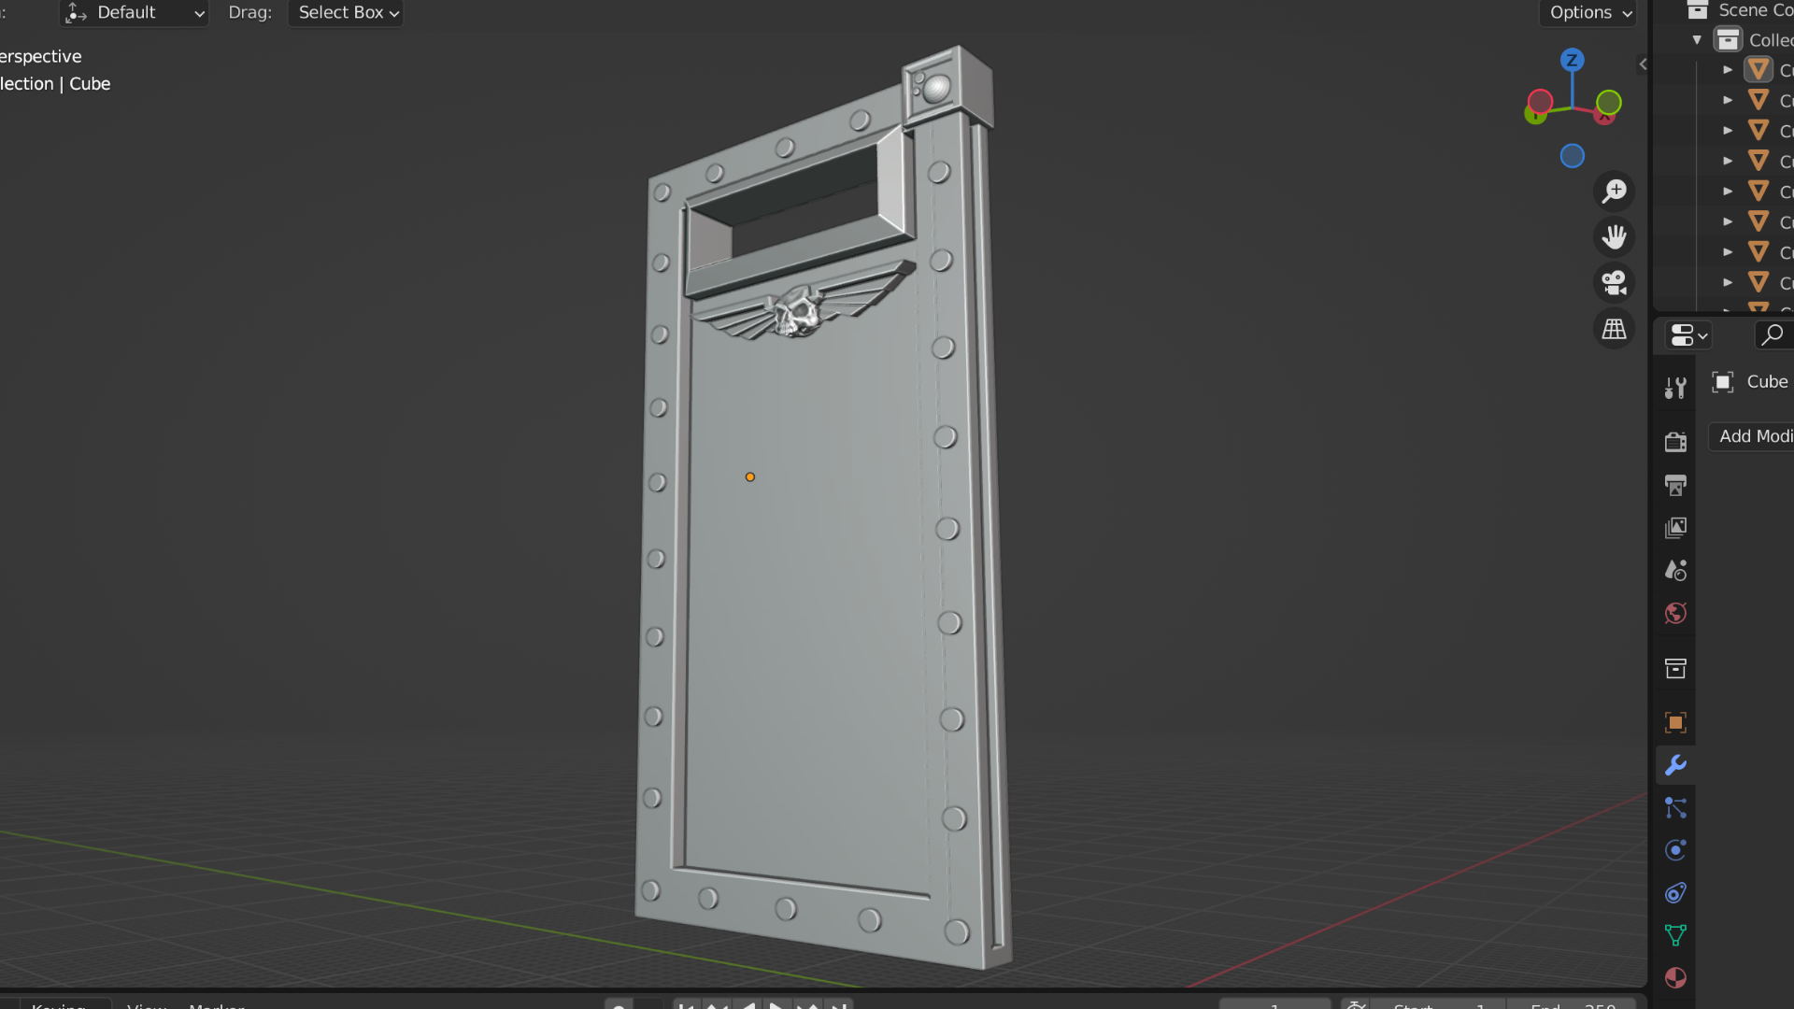Zoom the viewport using the magnifier icon
The image size is (1794, 1009).
point(1614,191)
